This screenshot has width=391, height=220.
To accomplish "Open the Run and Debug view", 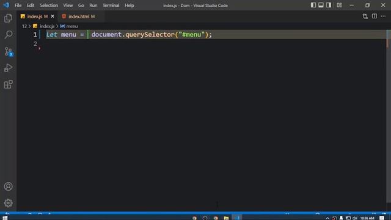I will tap(8, 68).
